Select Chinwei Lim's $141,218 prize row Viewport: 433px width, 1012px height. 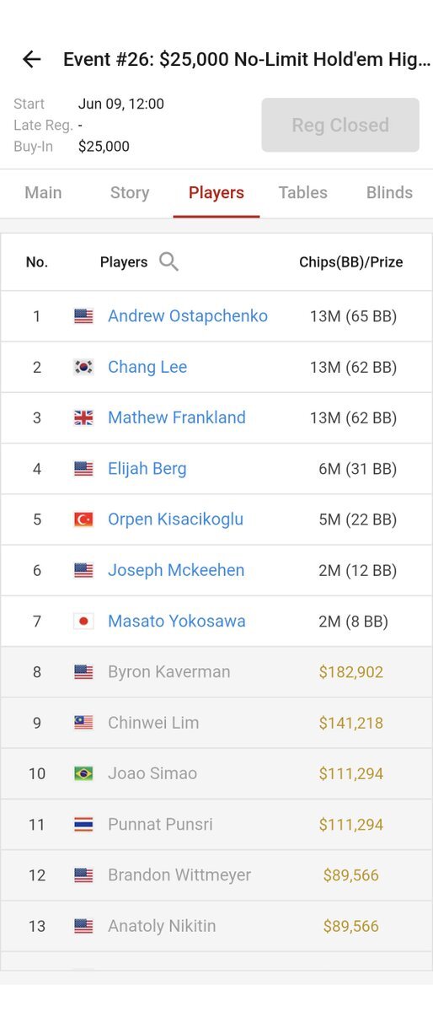(x=216, y=723)
